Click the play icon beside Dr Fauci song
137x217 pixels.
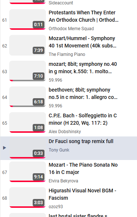point(4,148)
